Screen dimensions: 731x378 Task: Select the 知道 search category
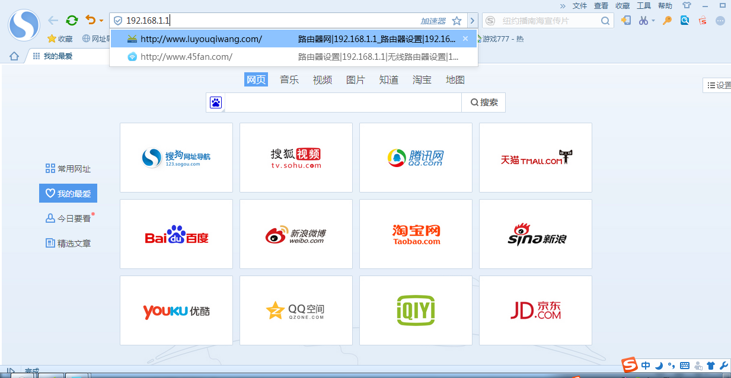click(x=389, y=80)
